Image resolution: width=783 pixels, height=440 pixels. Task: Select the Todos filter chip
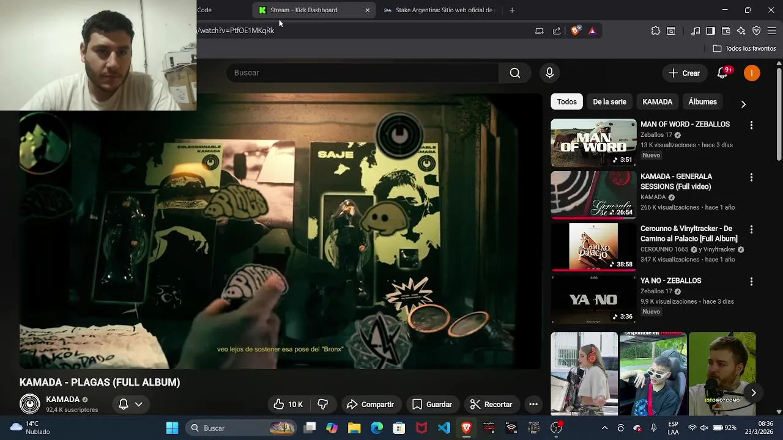pyautogui.click(x=566, y=102)
